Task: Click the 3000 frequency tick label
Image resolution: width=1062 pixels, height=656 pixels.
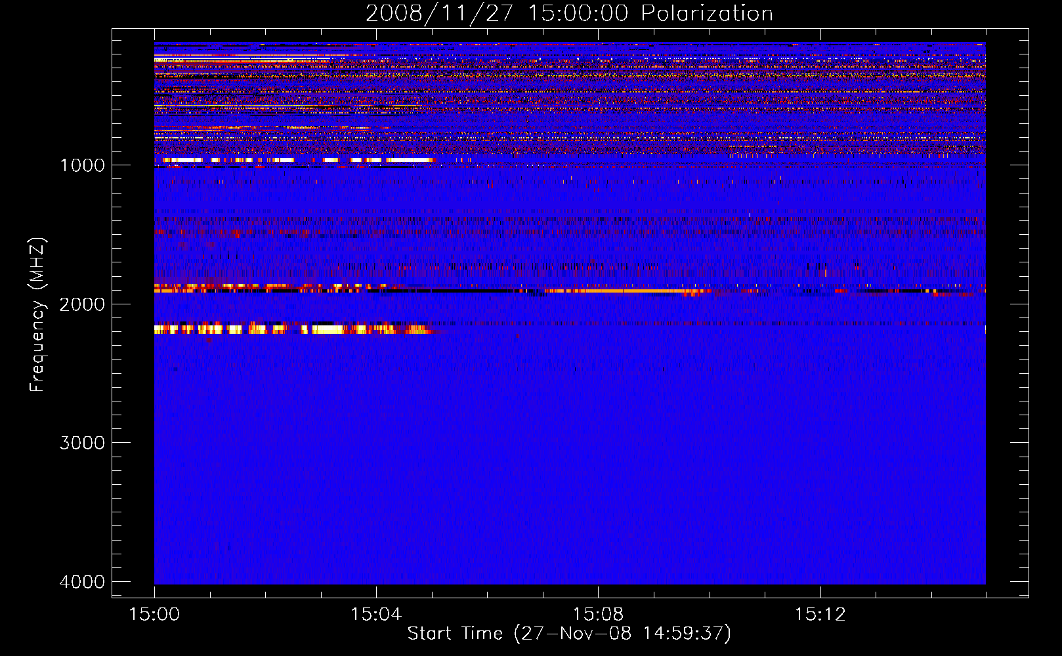Action: pyautogui.click(x=82, y=443)
